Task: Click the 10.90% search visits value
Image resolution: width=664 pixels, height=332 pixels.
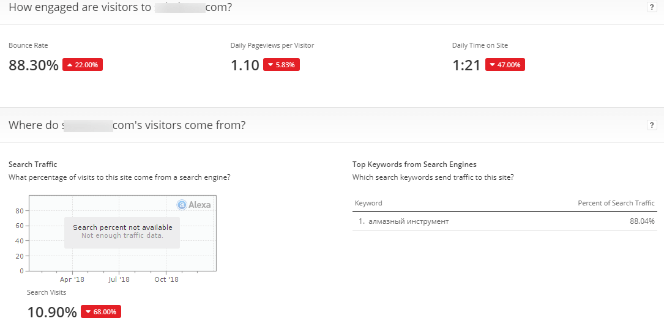Action: [52, 312]
